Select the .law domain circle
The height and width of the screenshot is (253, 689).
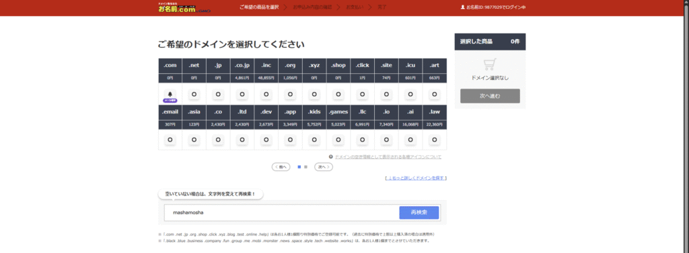click(x=434, y=140)
